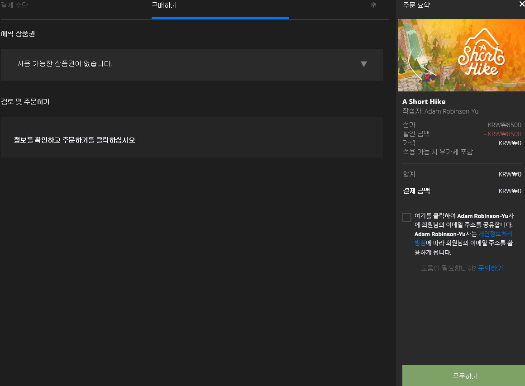Click the 작성자: Adam Robinson-Yu text

point(440,111)
